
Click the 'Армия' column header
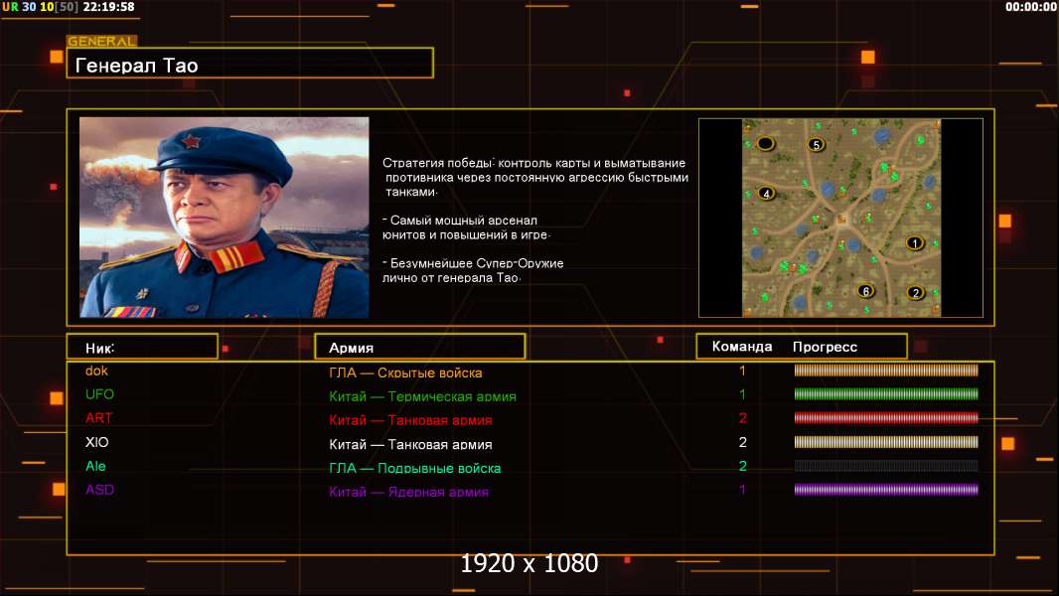point(419,347)
